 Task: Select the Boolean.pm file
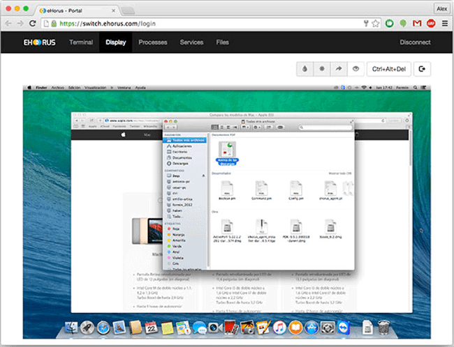(x=227, y=190)
